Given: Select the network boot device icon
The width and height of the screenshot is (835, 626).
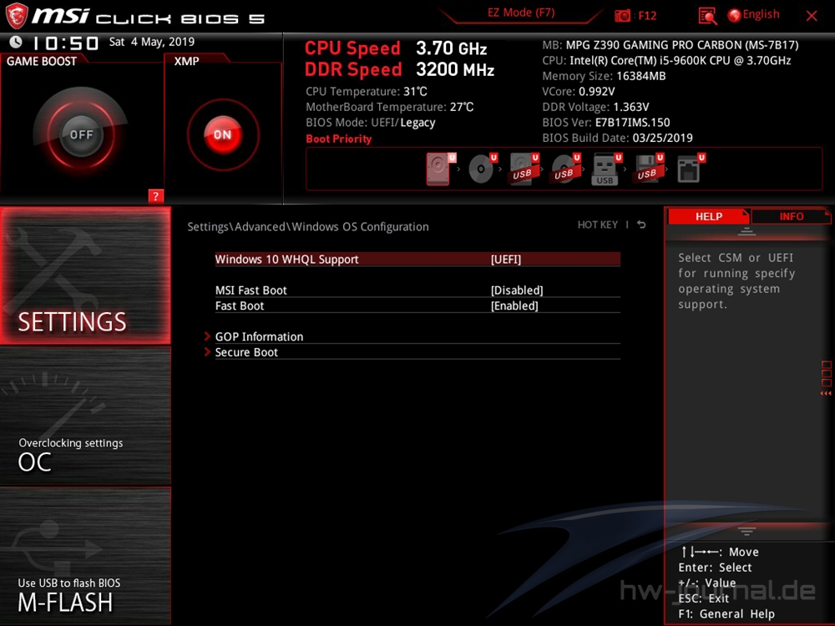Looking at the screenshot, I should [x=689, y=169].
